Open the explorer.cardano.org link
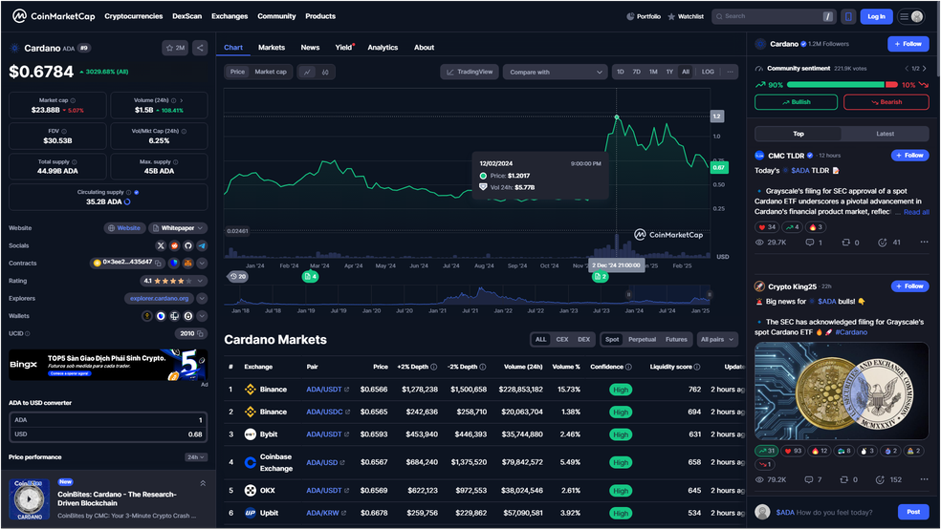The image size is (941, 529). coord(159,298)
